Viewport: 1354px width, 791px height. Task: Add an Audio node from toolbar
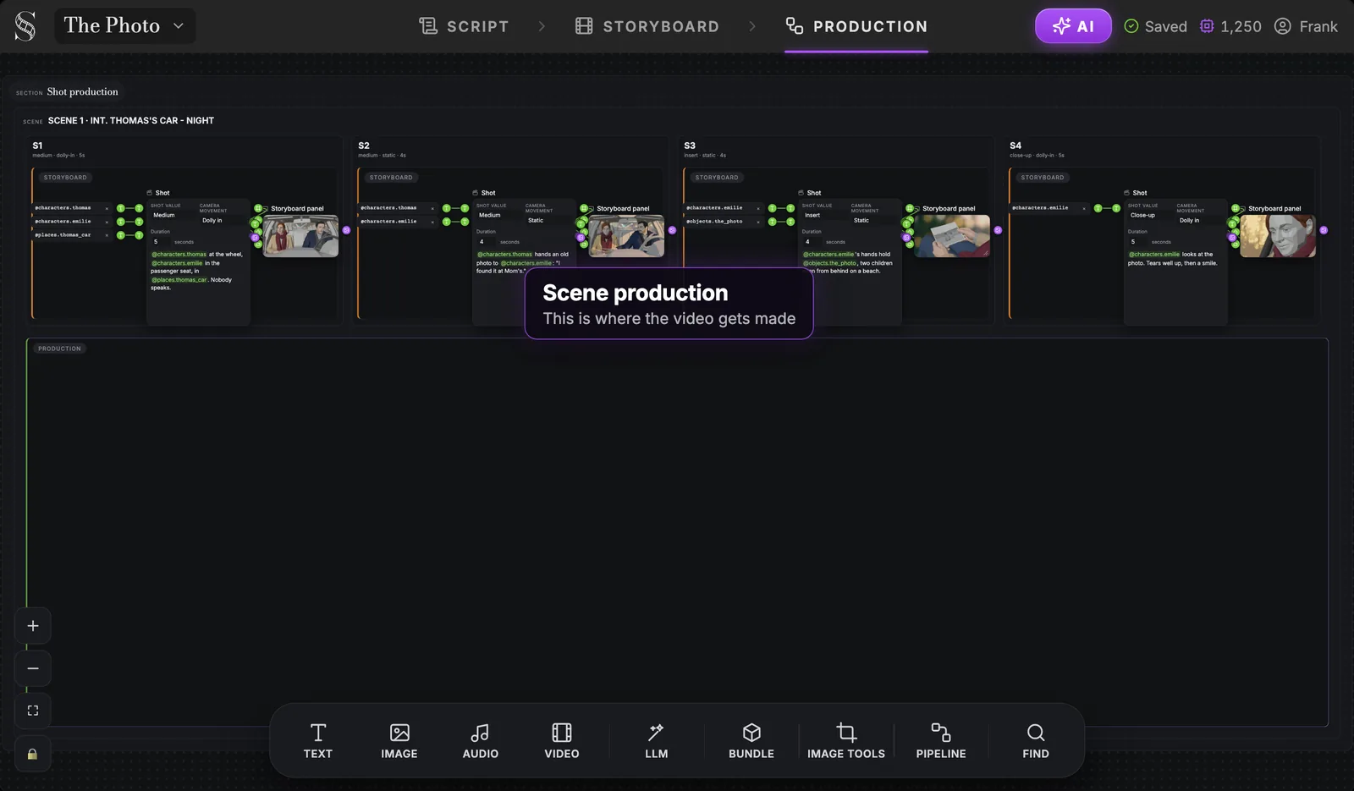pyautogui.click(x=481, y=741)
